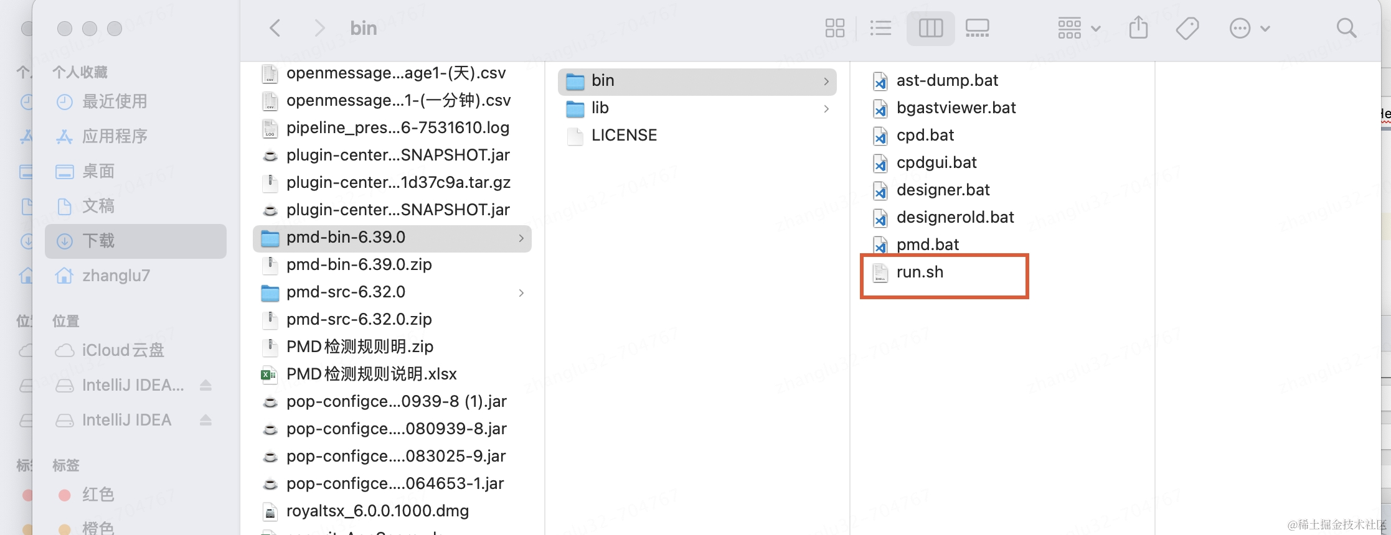Open the lib folder in the middle column
1391x535 pixels.
(x=697, y=108)
